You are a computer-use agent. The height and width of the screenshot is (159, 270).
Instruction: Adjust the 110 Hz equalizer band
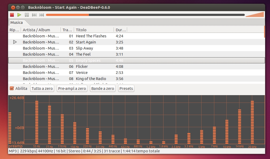(62, 129)
